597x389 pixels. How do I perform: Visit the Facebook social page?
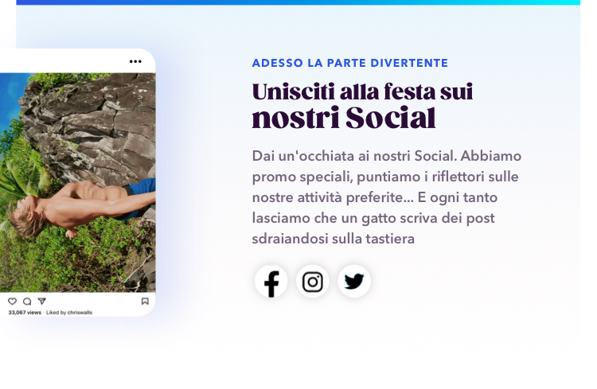click(271, 282)
